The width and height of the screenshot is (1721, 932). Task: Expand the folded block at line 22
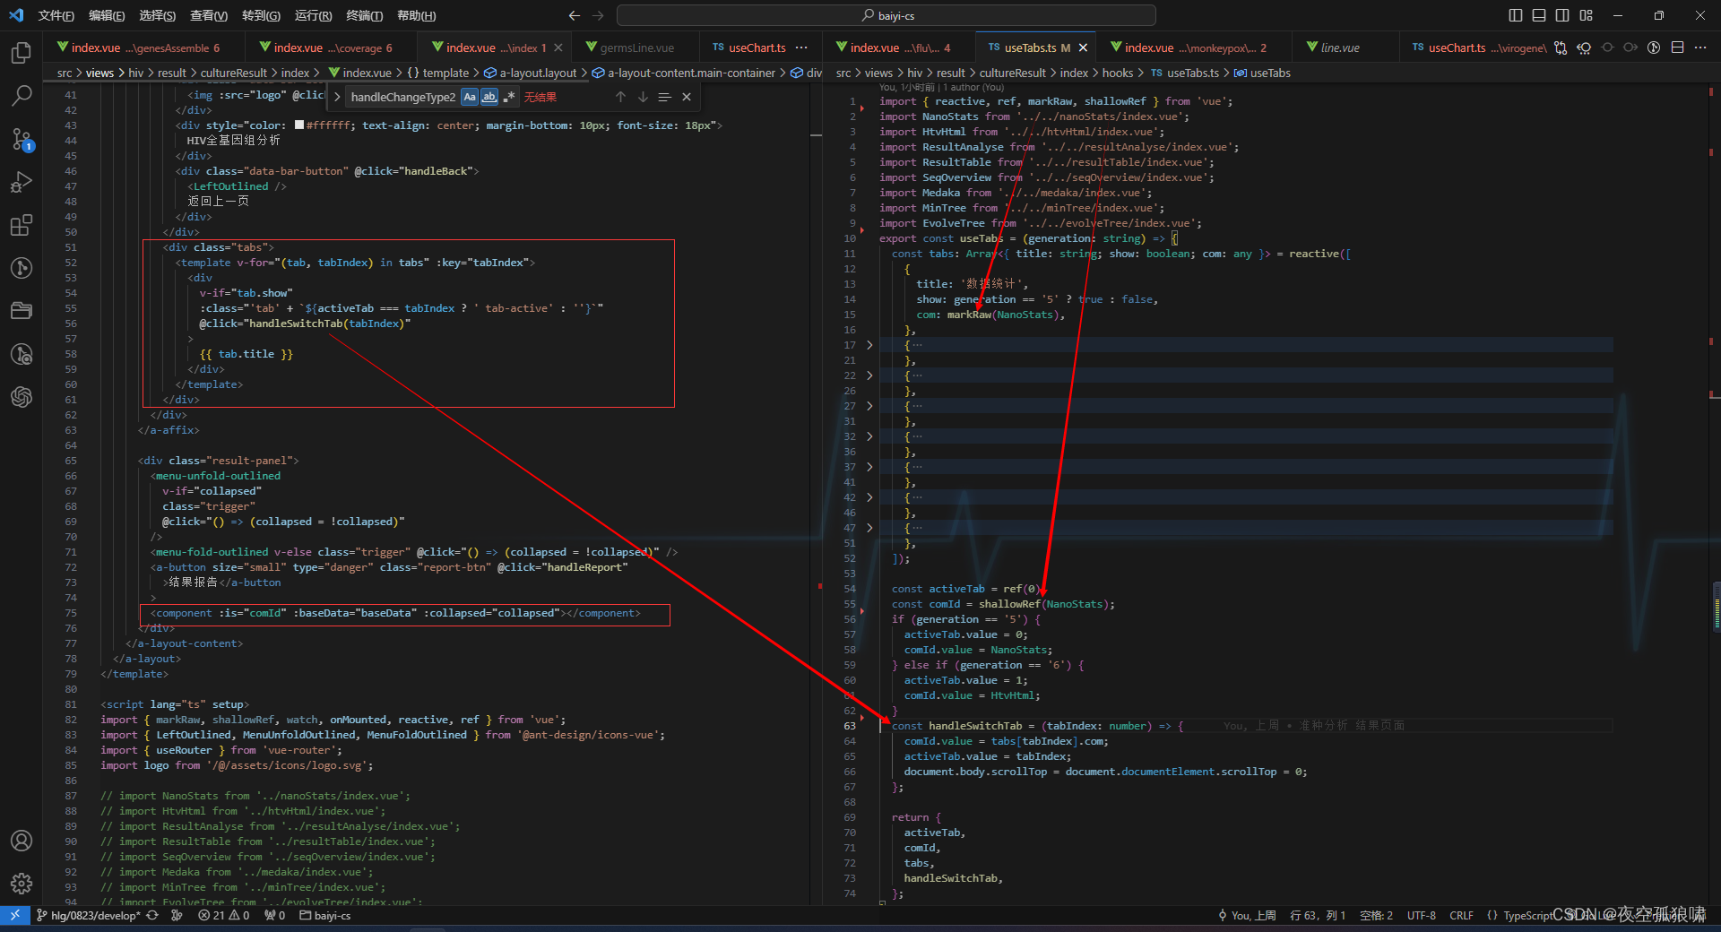(x=869, y=375)
